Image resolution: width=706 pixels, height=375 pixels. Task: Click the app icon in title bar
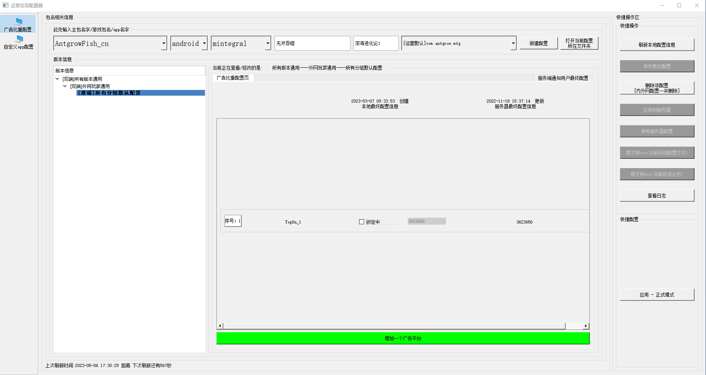(x=5, y=5)
